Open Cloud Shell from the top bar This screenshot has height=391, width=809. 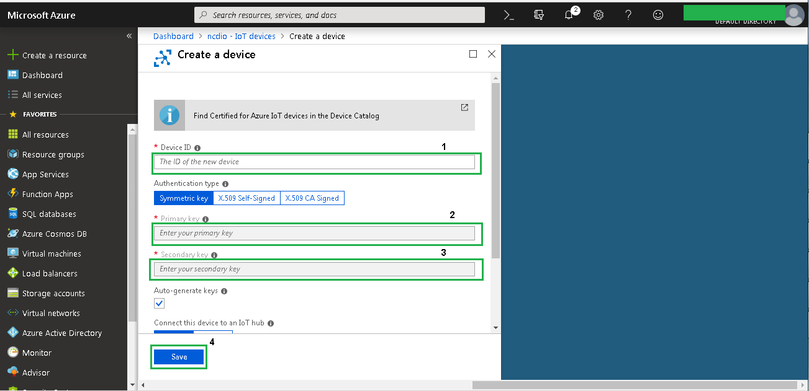[x=508, y=15]
